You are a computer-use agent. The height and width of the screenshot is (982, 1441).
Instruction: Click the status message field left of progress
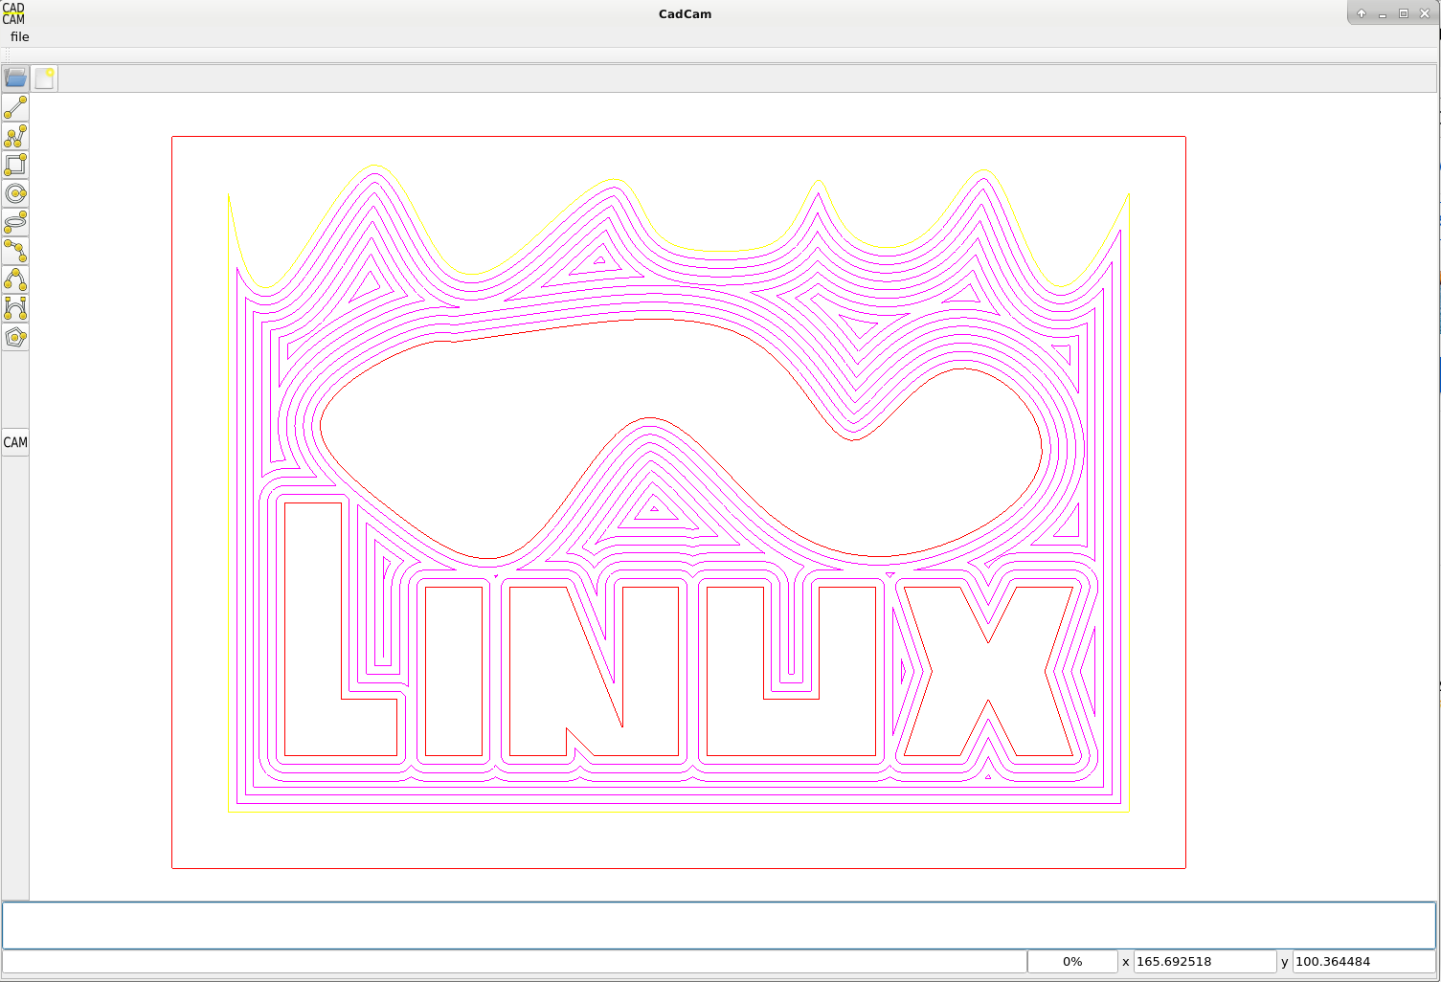514,962
